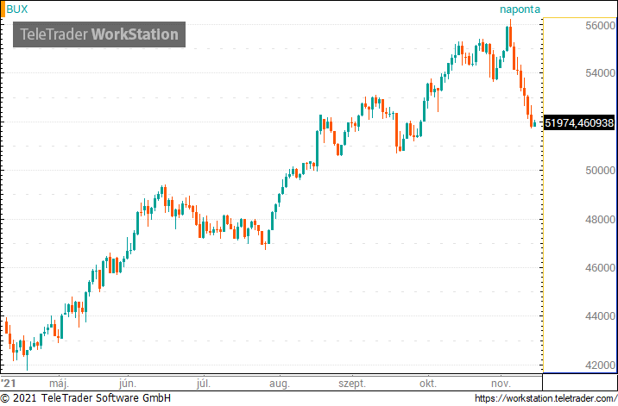
Task: Click the 50000 price axis label
Action: point(600,171)
